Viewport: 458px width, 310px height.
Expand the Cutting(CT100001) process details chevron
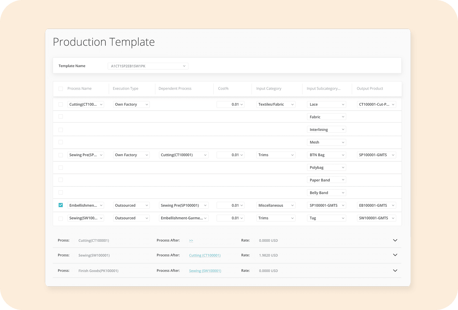395,240
